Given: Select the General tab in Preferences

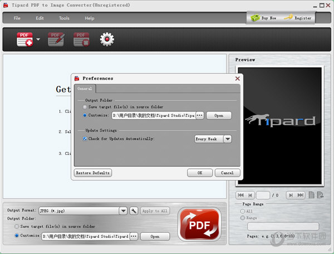Looking at the screenshot, I should point(85,89).
